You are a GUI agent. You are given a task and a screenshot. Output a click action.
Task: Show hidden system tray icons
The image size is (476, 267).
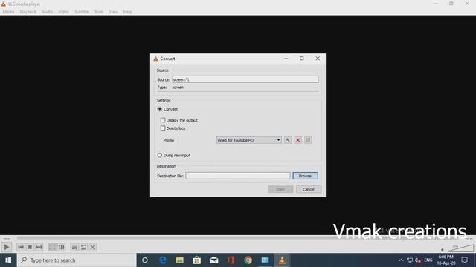(x=401, y=260)
